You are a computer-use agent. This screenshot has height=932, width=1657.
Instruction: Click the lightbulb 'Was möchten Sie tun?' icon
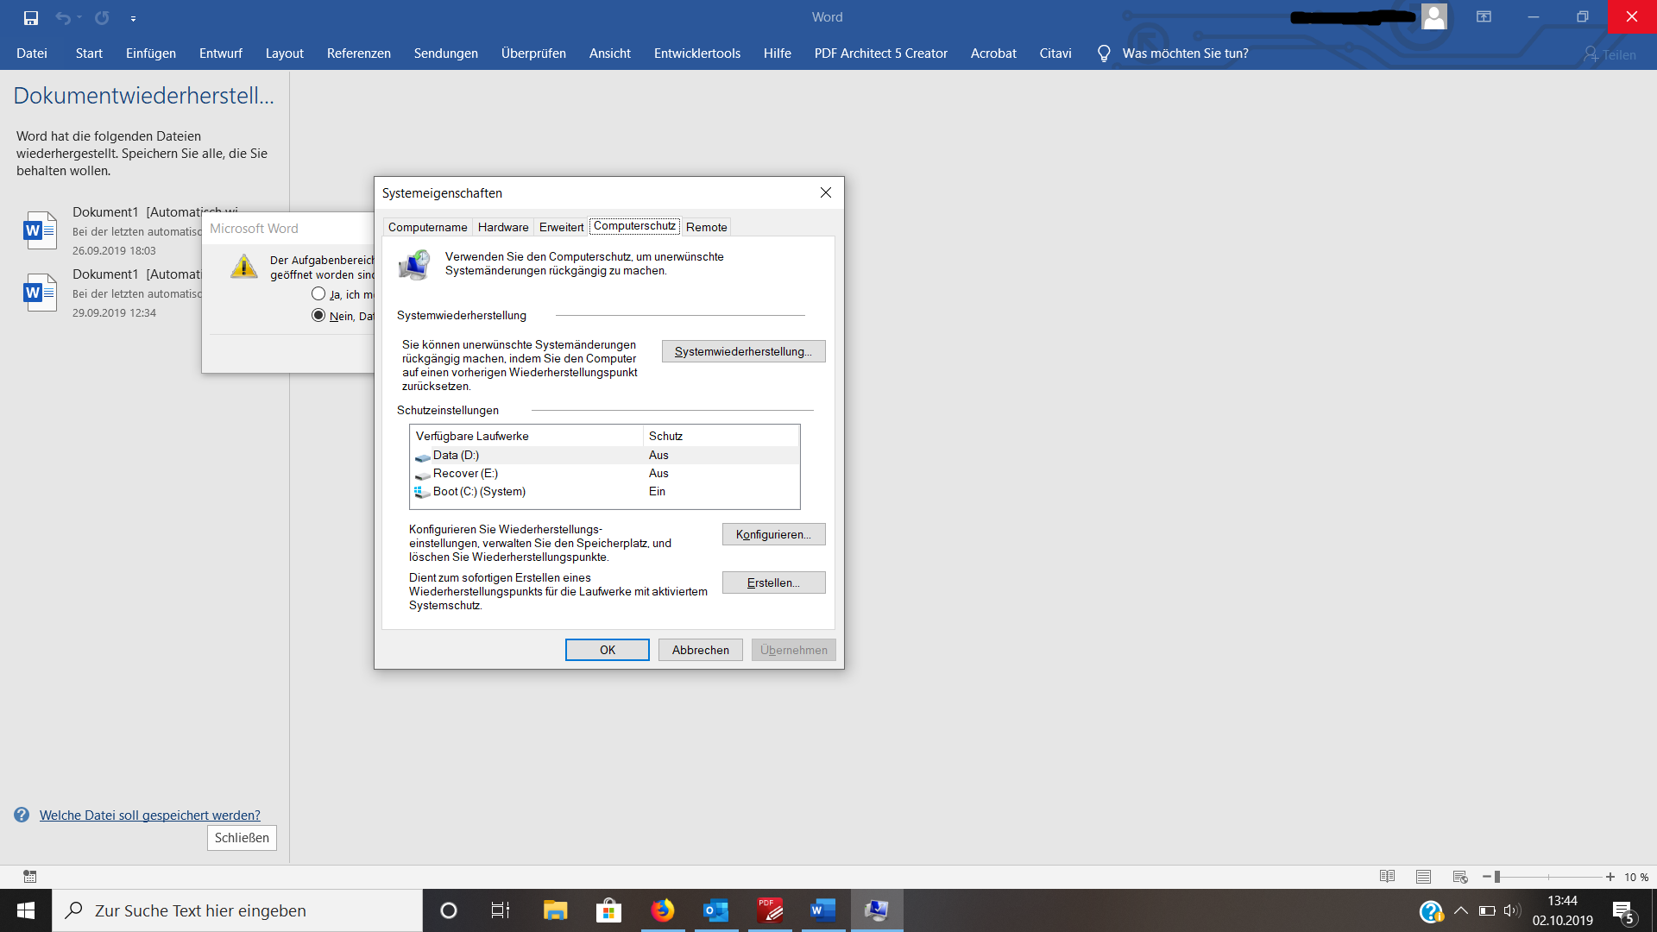tap(1103, 54)
